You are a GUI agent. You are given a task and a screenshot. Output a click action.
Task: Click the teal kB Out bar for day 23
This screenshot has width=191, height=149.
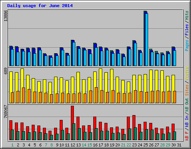coord(135,134)
